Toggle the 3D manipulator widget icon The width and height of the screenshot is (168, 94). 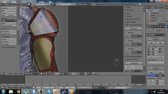tap(51, 74)
